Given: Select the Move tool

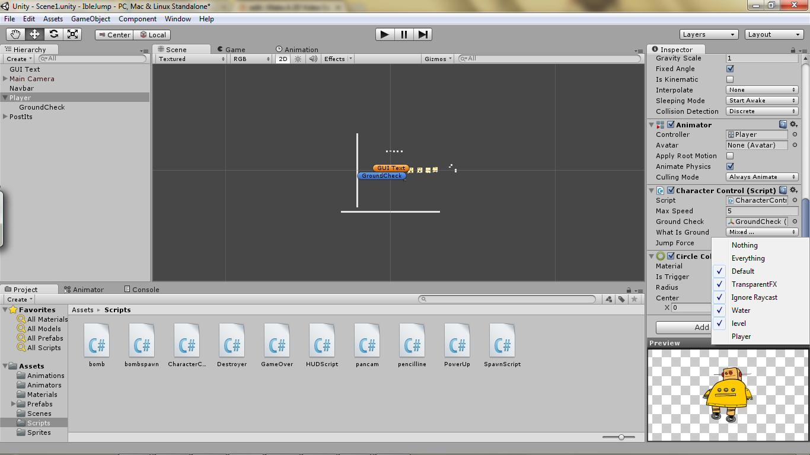Looking at the screenshot, I should point(34,34).
